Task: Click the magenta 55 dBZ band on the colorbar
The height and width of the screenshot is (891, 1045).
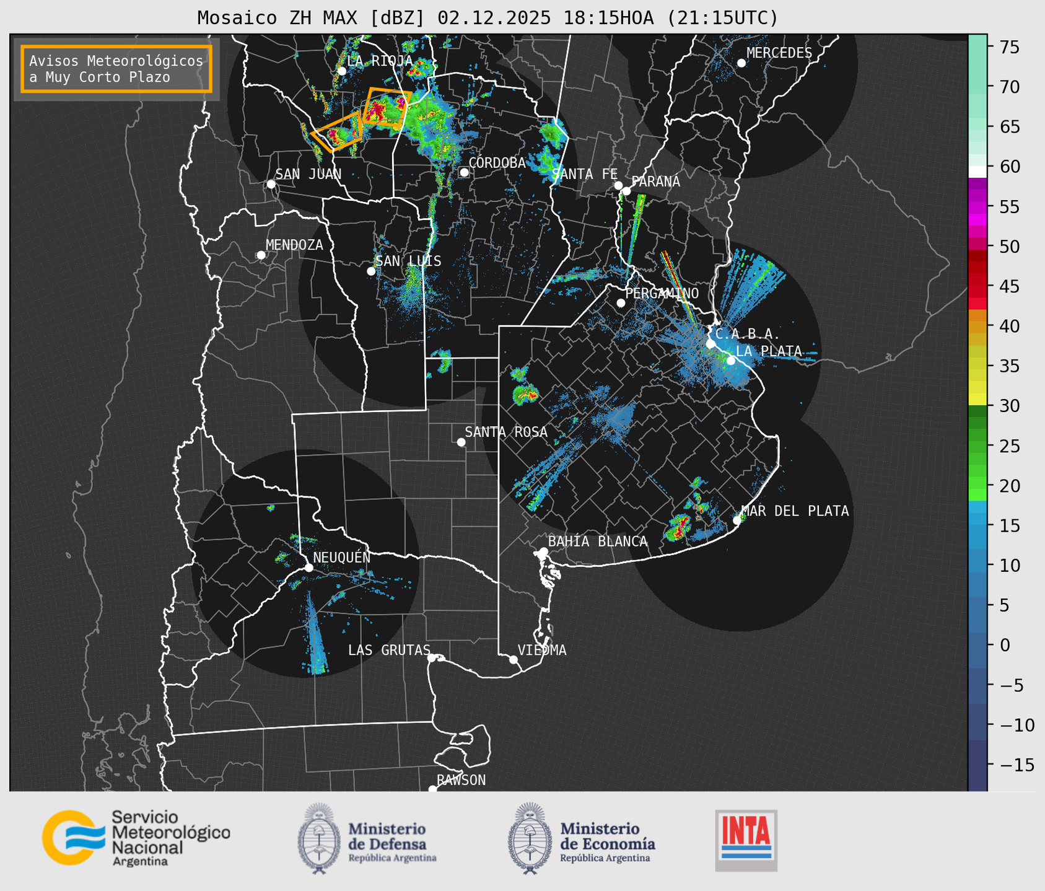Action: tap(977, 208)
